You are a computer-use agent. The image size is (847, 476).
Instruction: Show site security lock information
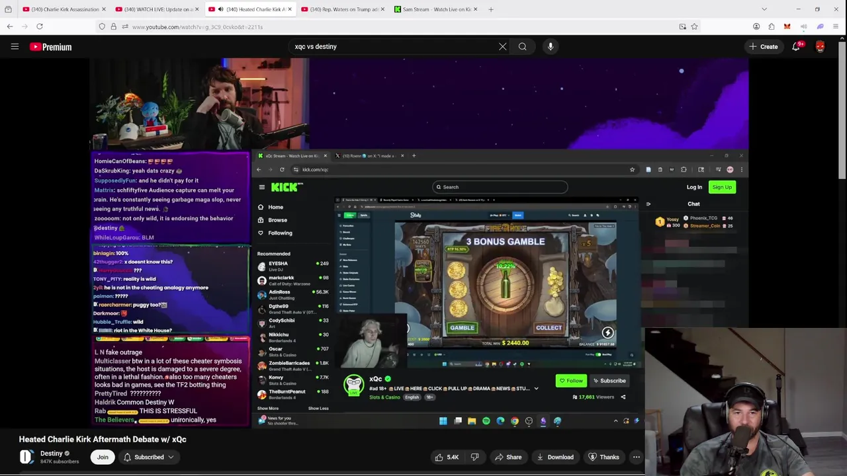tap(113, 26)
